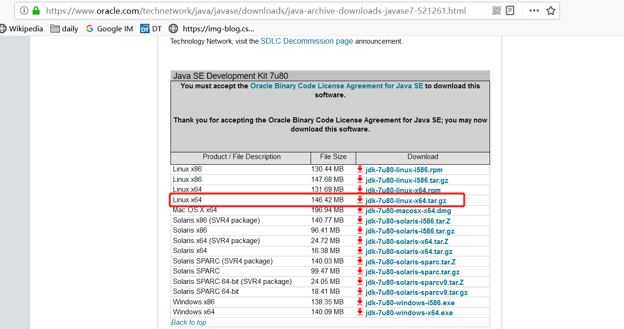Image resolution: width=624 pixels, height=329 pixels.
Task: Click red download arrow for windows-i586.exe
Action: coord(360,302)
